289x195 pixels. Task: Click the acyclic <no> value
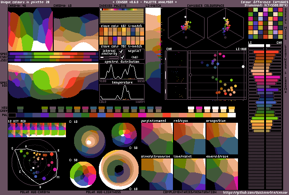135,57
